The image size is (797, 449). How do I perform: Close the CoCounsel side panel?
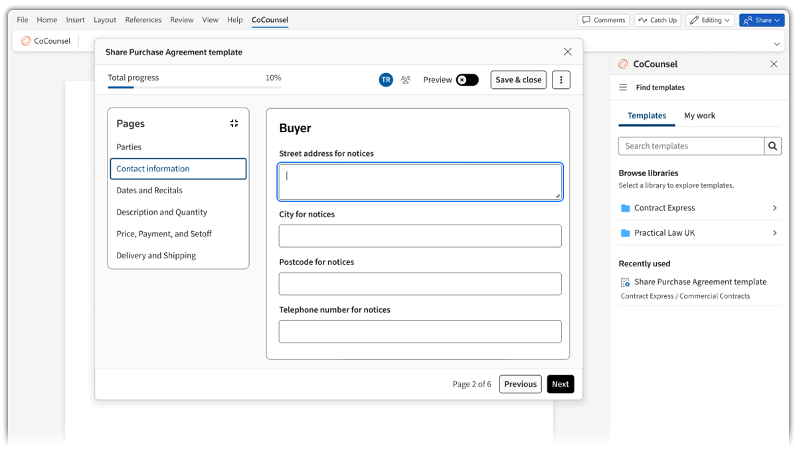tap(774, 64)
